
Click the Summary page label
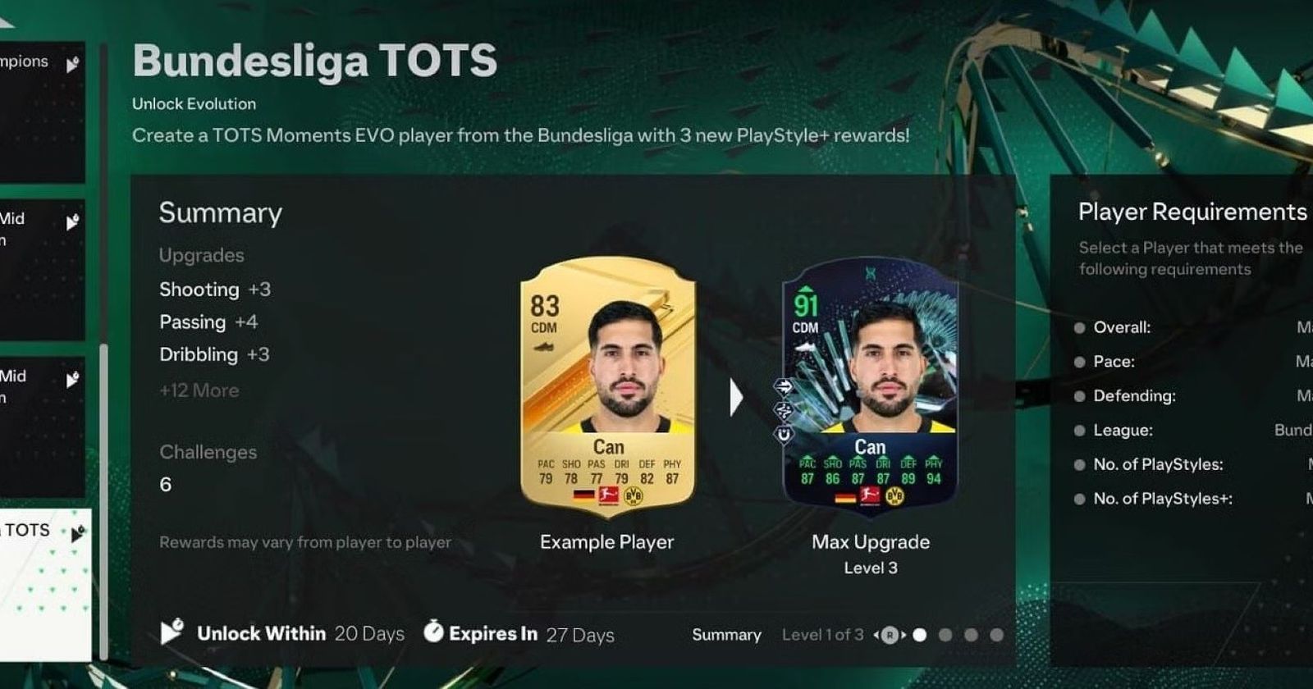(726, 635)
